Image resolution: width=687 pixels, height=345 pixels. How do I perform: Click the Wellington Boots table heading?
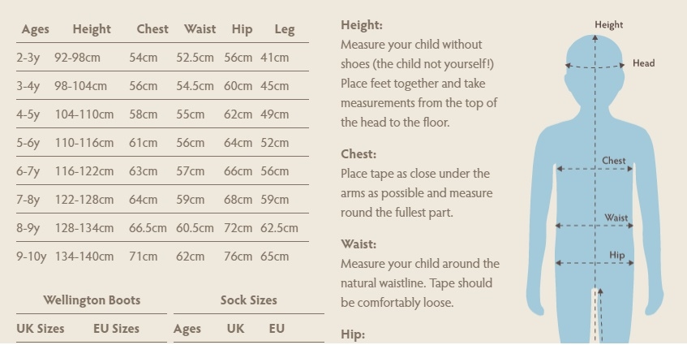coord(92,300)
